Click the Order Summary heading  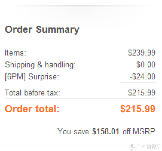(x=42, y=30)
